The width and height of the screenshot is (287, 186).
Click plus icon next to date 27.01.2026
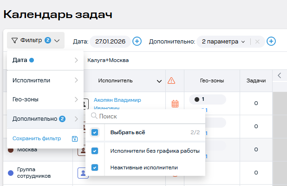point(137,41)
